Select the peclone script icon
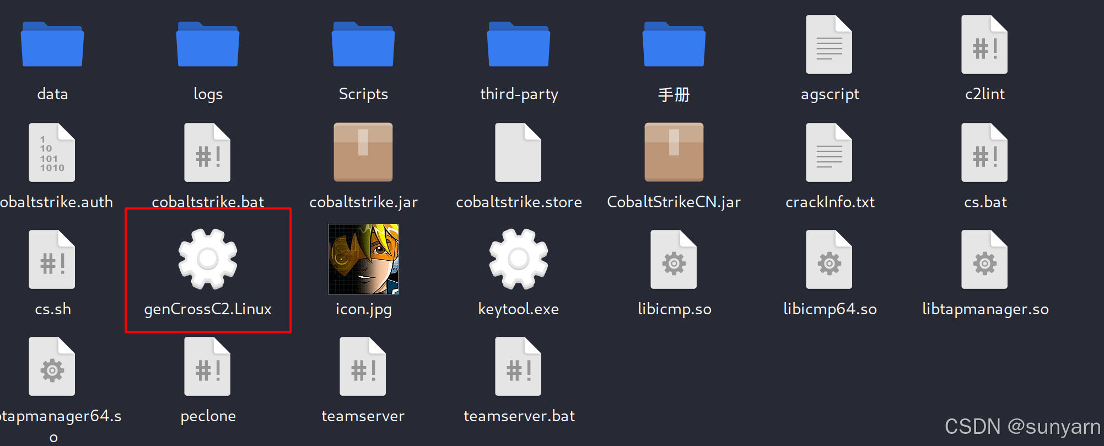Screen dimensions: 1104x446 pos(207,367)
